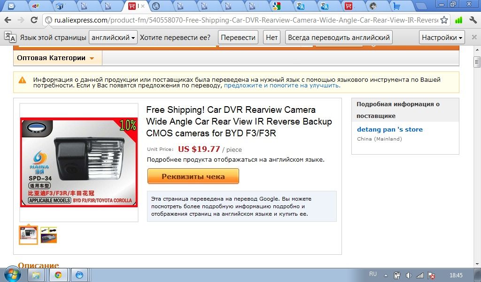The height and width of the screenshot is (282, 481).
Task: Click the green signal bars extension icon
Action: [458, 20]
